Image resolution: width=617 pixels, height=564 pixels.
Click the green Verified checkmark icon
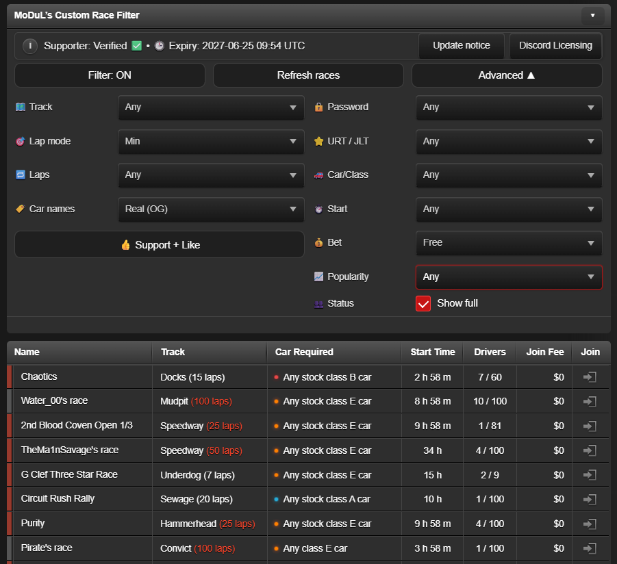[136, 46]
